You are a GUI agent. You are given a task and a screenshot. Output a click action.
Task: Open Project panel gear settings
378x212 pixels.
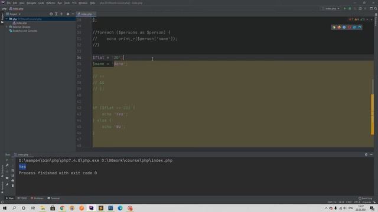click(68, 14)
